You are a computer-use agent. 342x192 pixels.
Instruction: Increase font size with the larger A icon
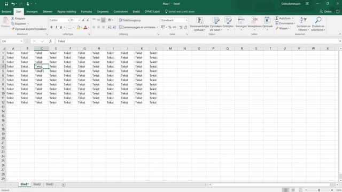(x=83, y=20)
